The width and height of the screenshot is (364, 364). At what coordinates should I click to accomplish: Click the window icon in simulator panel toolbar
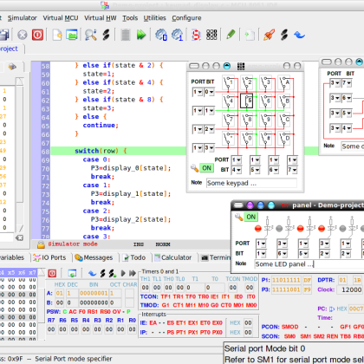[x=72, y=273]
